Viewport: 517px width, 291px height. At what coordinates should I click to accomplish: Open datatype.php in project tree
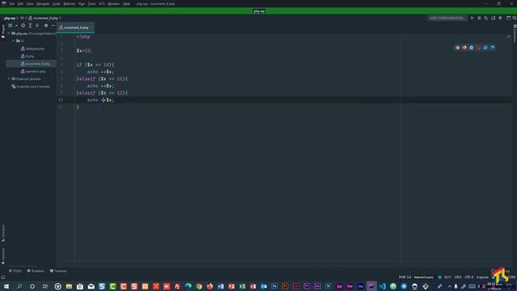[x=32, y=48]
